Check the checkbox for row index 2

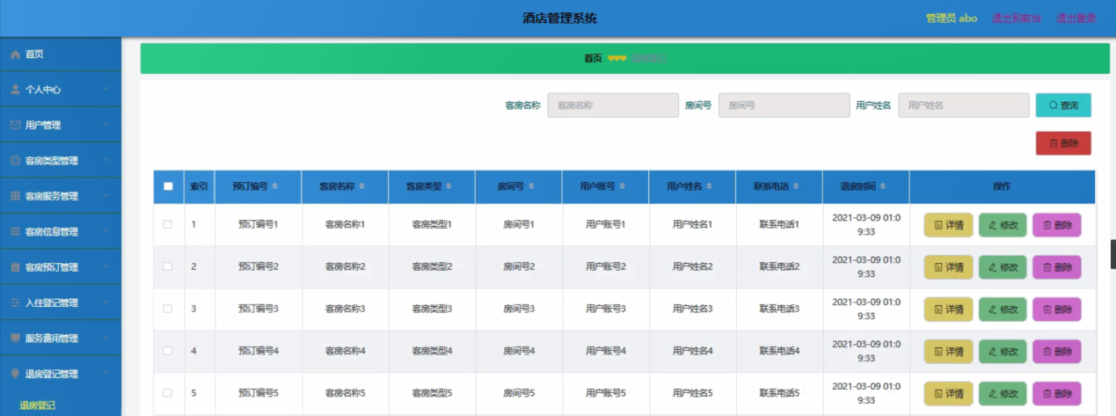click(x=168, y=266)
